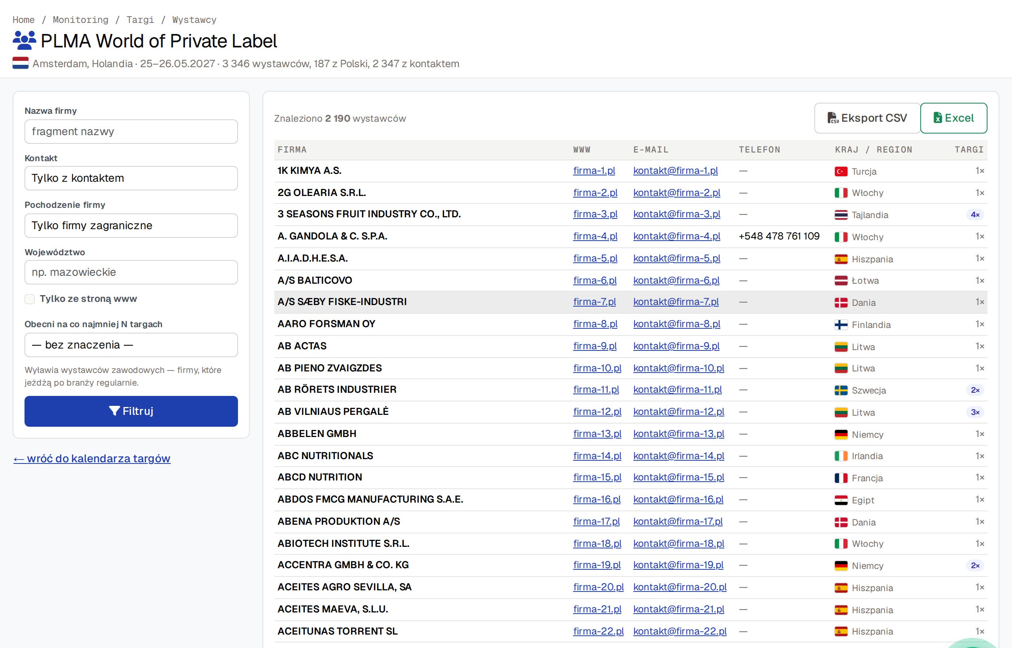
Task: Follow 'wróć do kalendarza targów' link
Action: click(92, 458)
